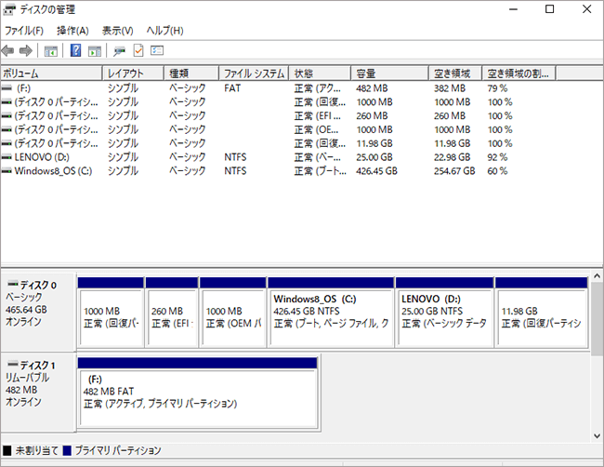Select the 11.98 GB recovery partition block
The image size is (604, 467).
click(541, 313)
